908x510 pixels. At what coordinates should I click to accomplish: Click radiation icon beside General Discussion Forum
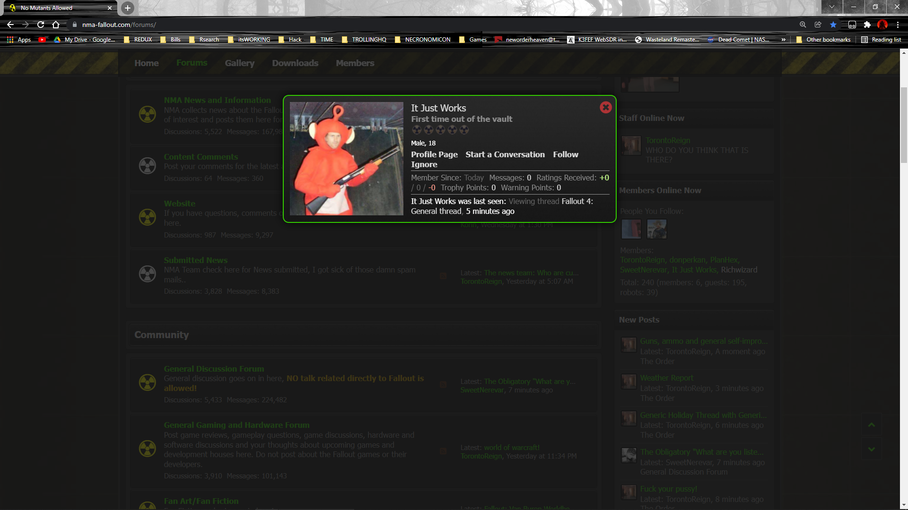tap(148, 382)
